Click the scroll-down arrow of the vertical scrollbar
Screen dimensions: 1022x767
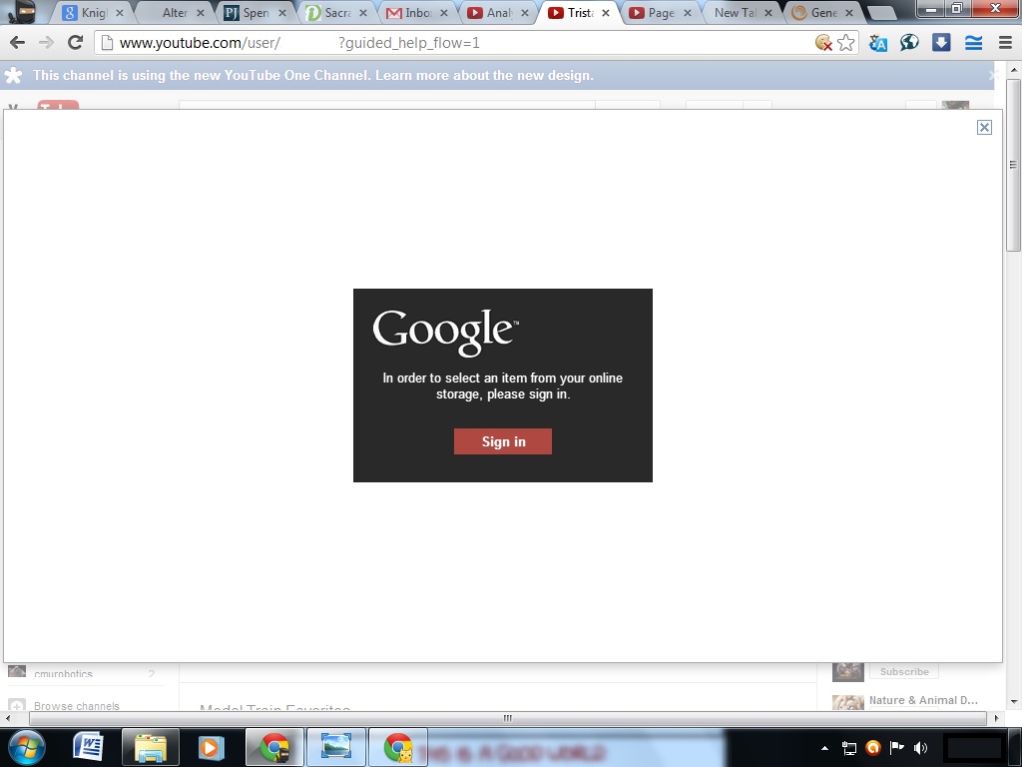1014,703
